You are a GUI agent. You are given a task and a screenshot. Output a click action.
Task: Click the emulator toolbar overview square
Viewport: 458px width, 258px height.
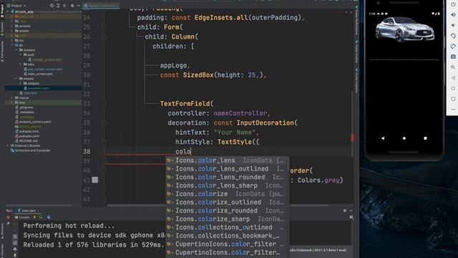pyautogui.click(x=453, y=99)
